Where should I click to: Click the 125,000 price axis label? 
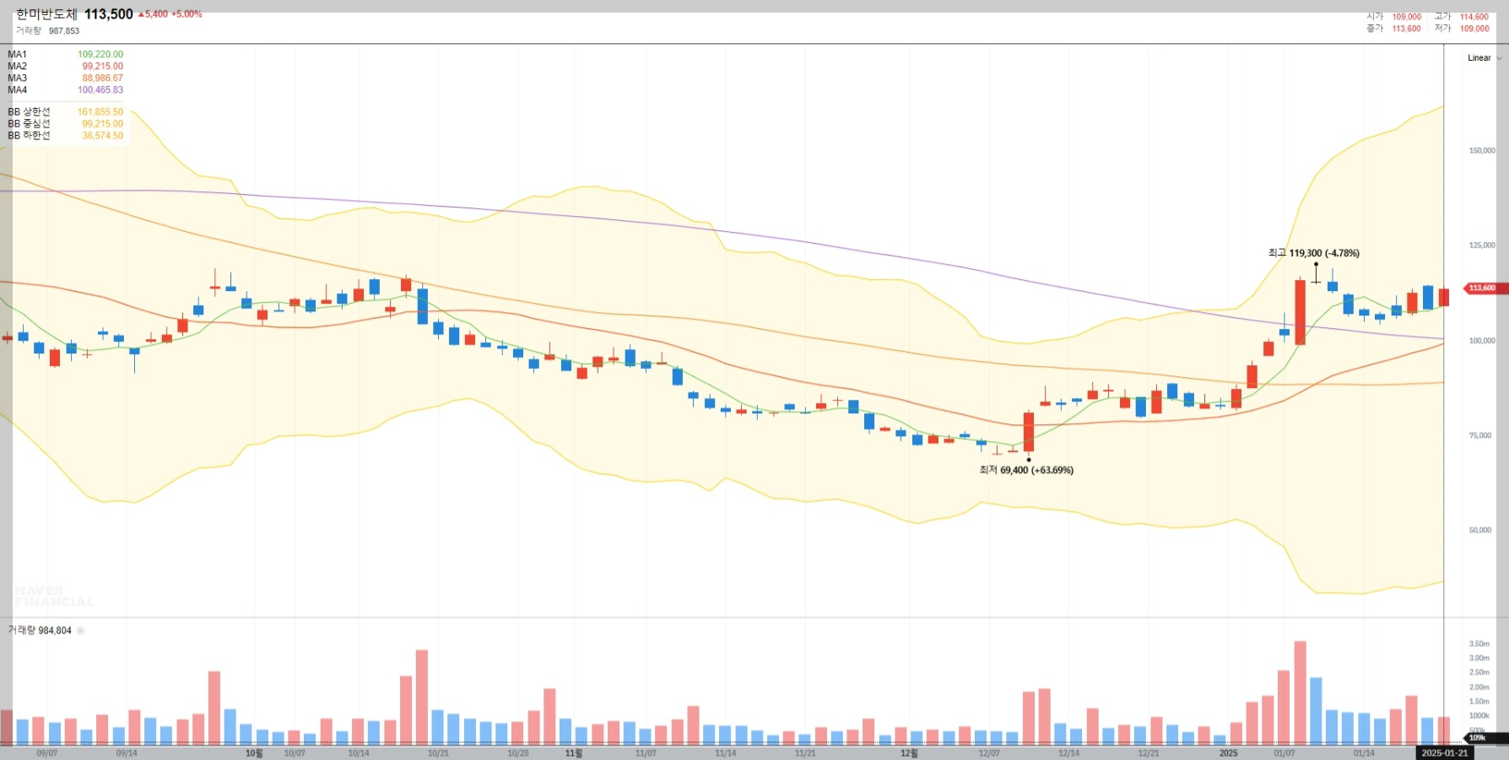(1482, 245)
